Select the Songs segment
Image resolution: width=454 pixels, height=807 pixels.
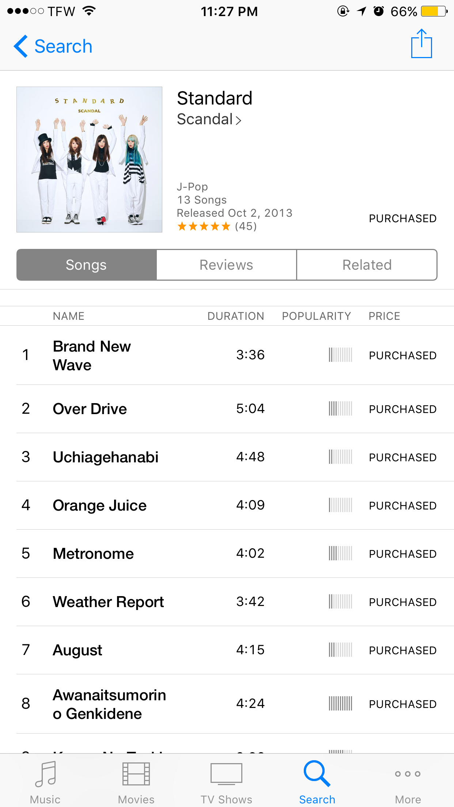pyautogui.click(x=86, y=265)
